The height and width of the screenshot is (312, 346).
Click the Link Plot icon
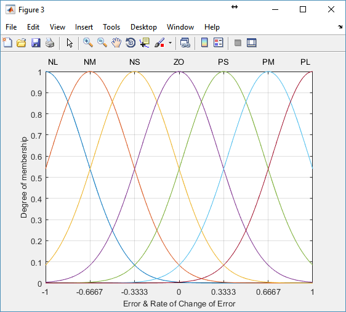click(185, 43)
